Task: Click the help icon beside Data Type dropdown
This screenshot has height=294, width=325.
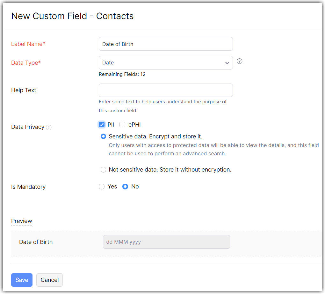Action: click(240, 61)
